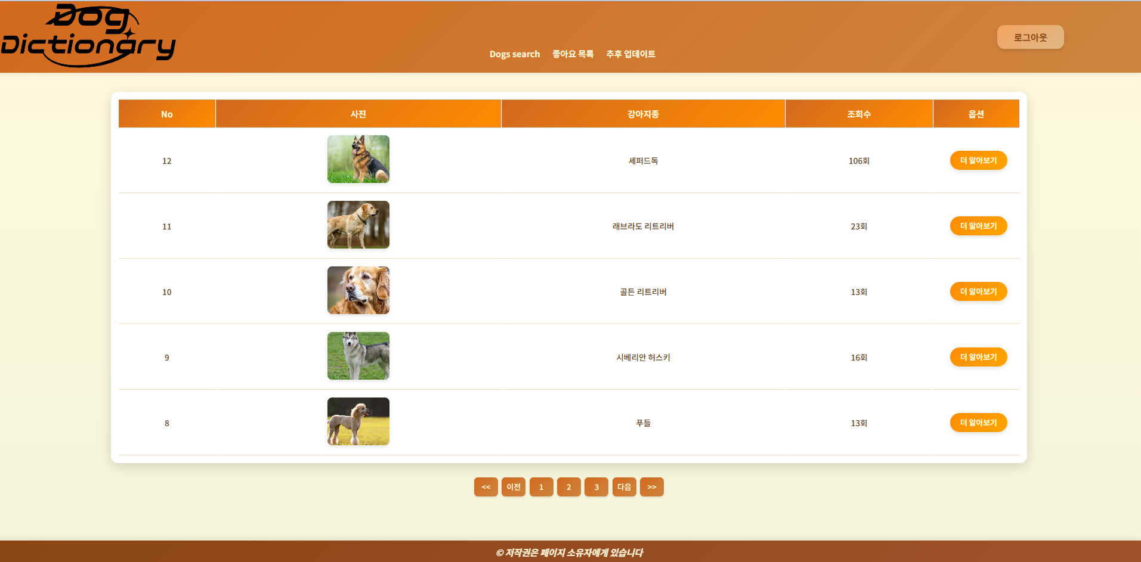Jump to last page with >> button
Screen dimensions: 1141x562
pos(651,487)
